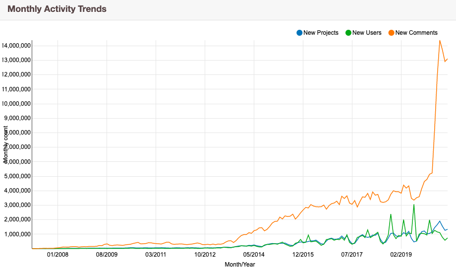Select the 08/2009 x-axis tick label

point(107,255)
